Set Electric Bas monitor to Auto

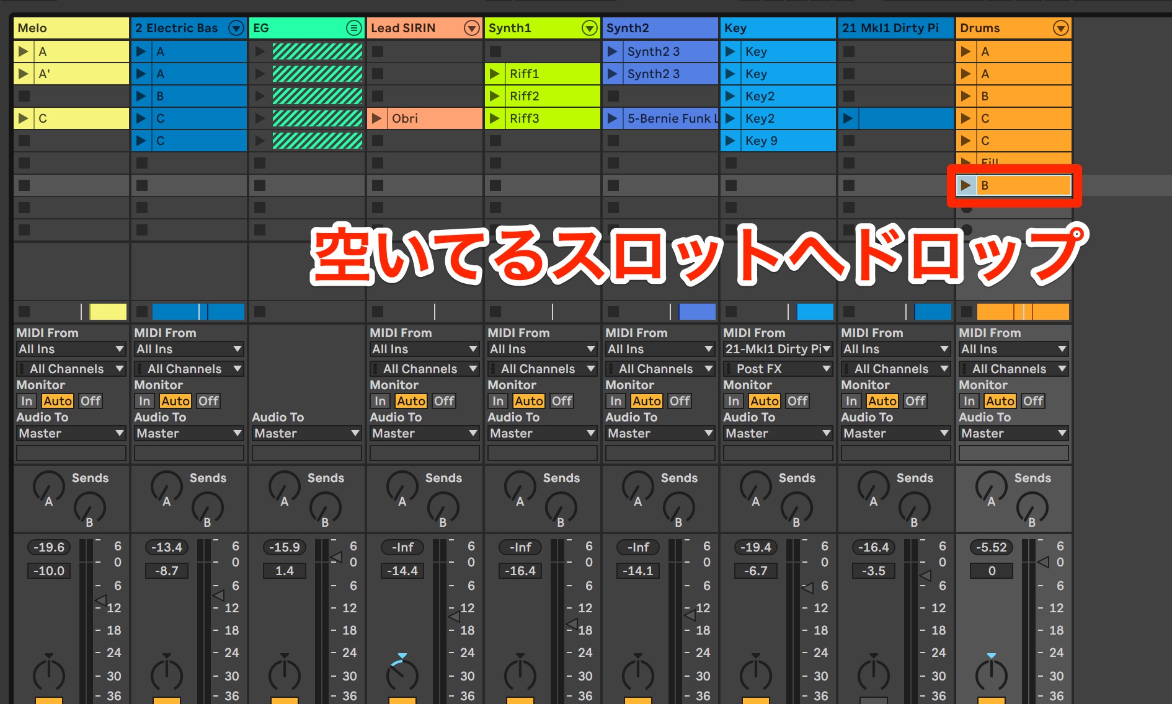[175, 401]
